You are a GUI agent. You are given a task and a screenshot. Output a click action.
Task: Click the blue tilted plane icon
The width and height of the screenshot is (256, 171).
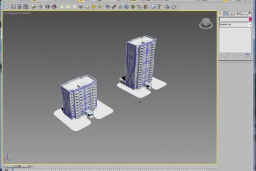(x=108, y=7)
